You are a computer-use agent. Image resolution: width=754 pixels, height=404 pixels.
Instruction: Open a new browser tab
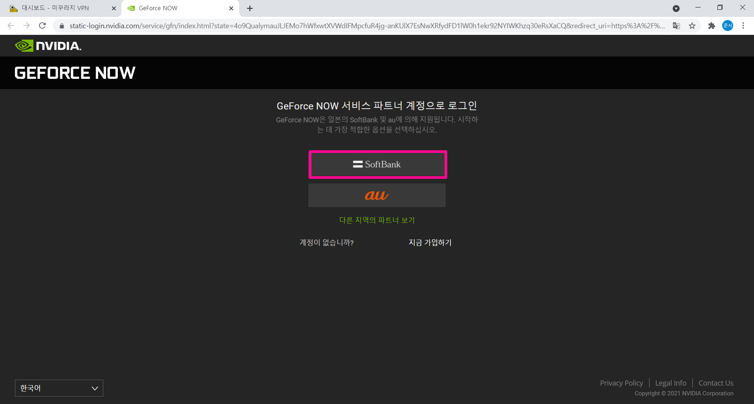(250, 8)
